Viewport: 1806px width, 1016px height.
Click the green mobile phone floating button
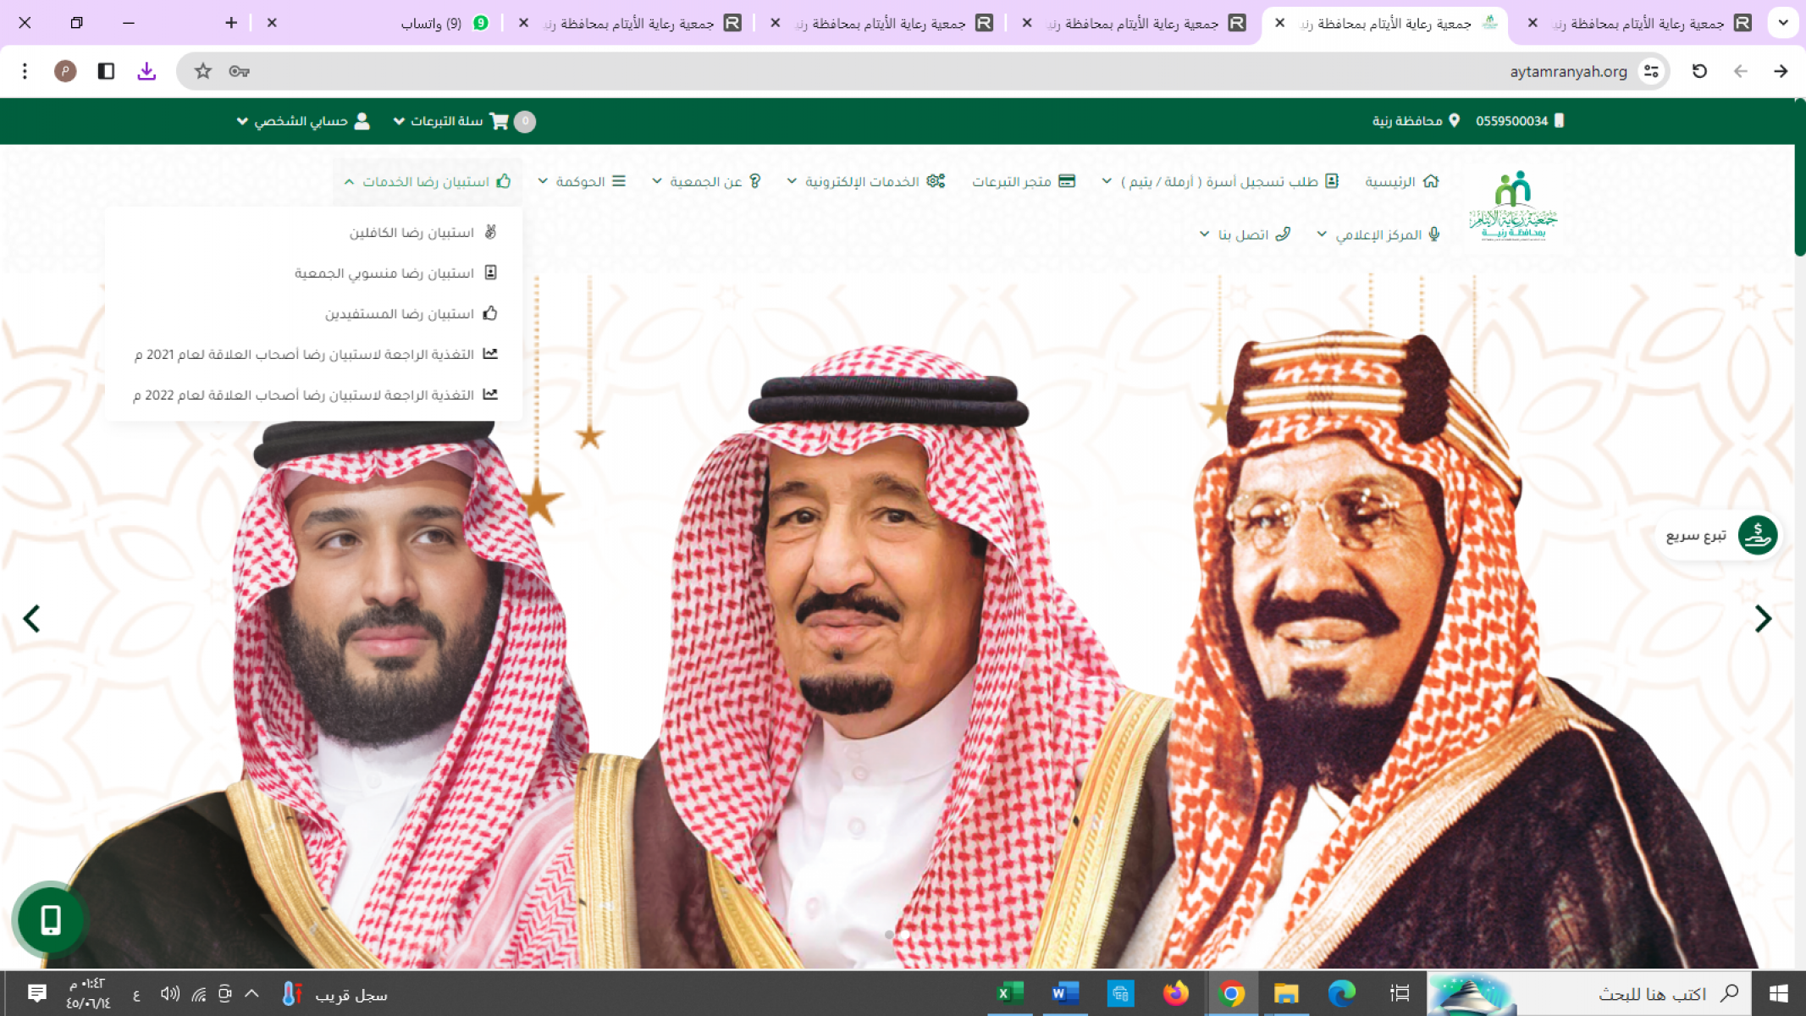tap(51, 919)
